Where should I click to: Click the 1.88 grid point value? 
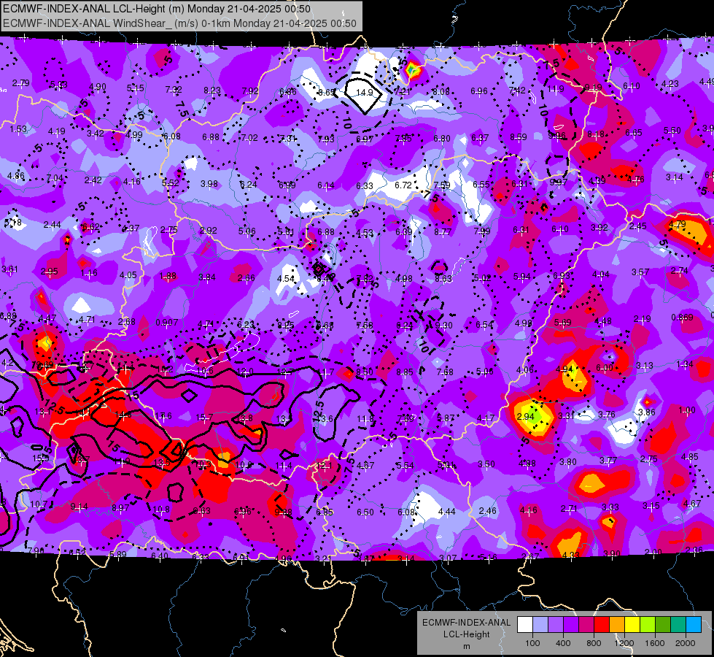tap(168, 276)
